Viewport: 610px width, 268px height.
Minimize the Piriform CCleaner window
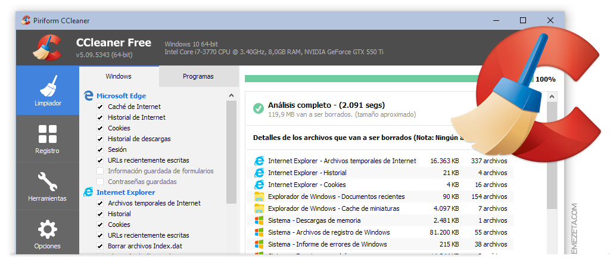[x=496, y=20]
